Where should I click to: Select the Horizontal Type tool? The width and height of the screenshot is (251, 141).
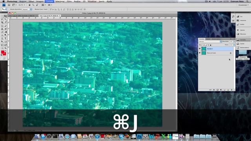5,38
